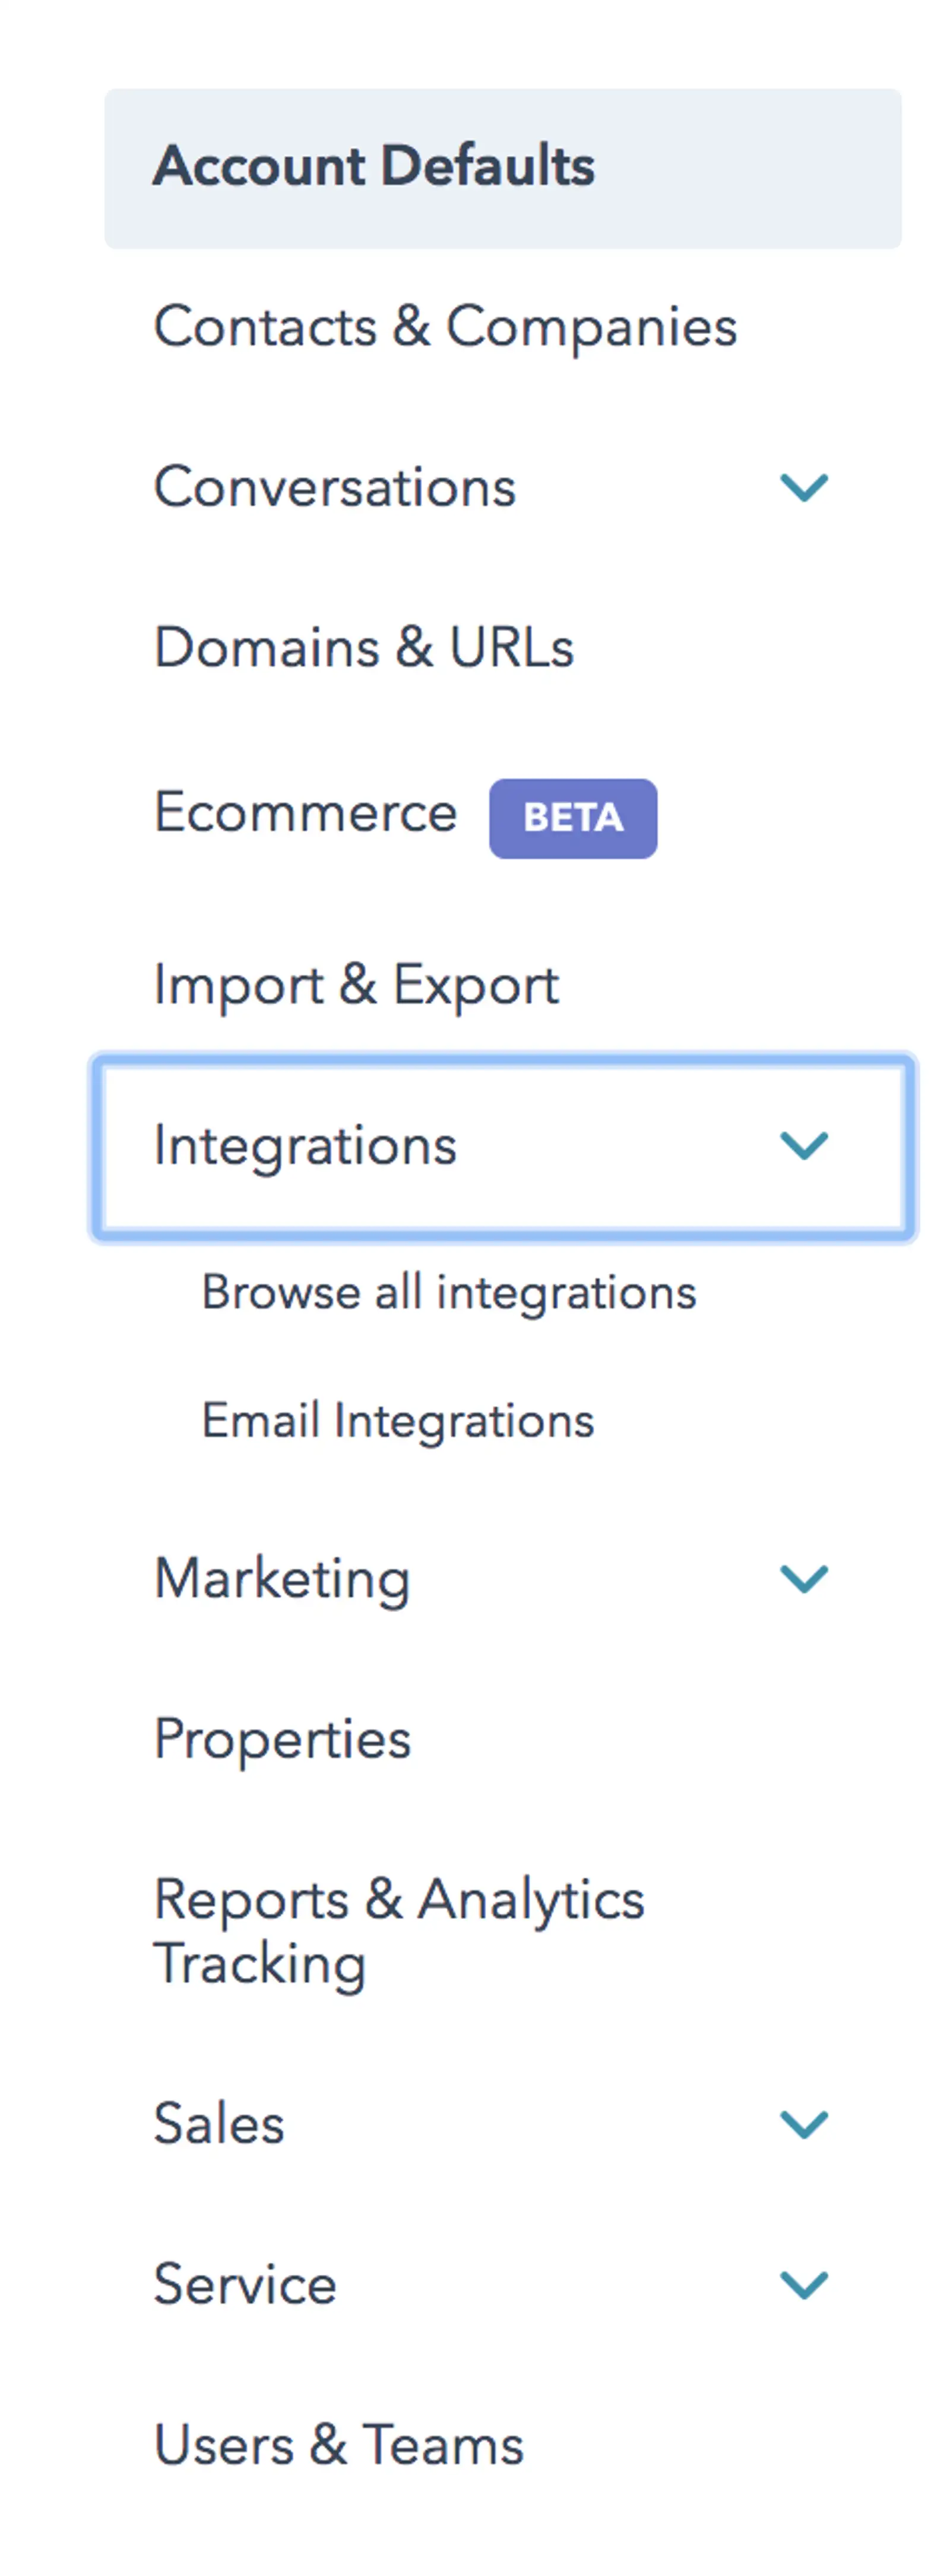This screenshot has height=2576, width=950.
Task: Click the Integrations label text
Action: point(305,1146)
